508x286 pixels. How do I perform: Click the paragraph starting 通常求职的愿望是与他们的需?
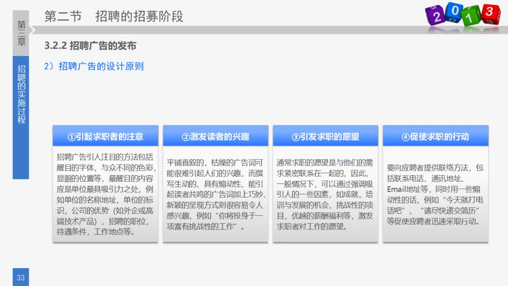coord(325,194)
